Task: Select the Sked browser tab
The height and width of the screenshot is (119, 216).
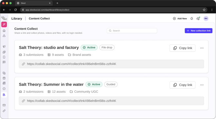Action: coord(34,3)
